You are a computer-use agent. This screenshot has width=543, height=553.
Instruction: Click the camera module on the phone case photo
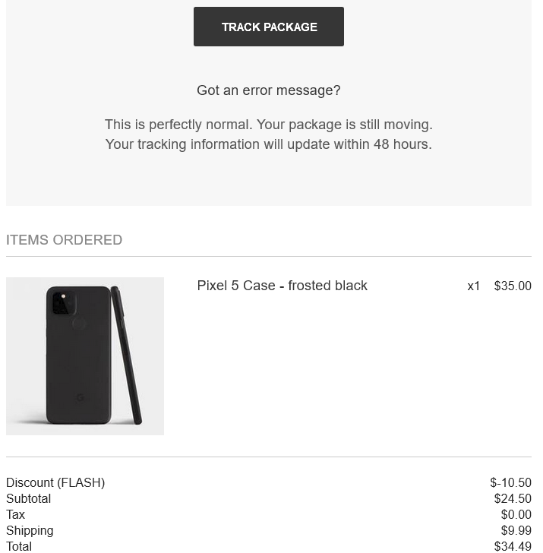pos(63,302)
